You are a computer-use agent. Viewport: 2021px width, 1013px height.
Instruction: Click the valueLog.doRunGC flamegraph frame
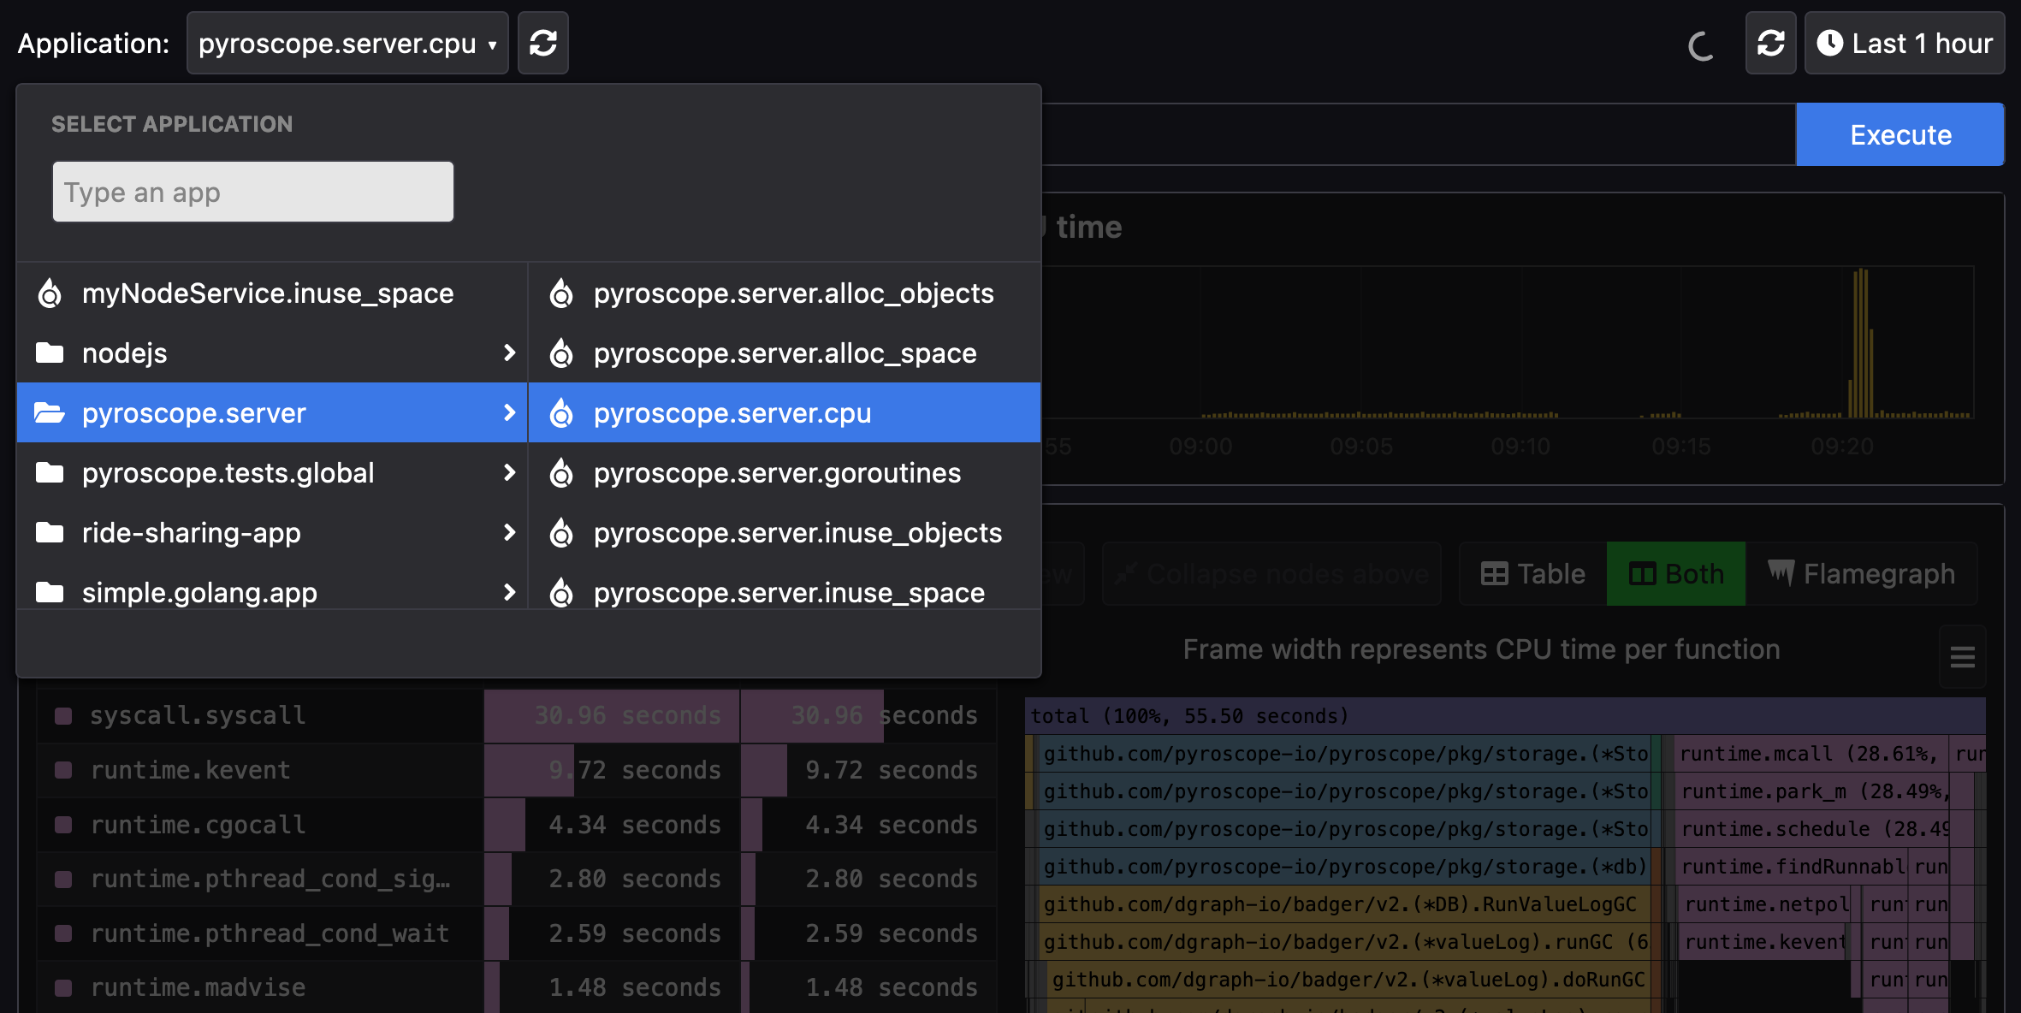click(1348, 979)
